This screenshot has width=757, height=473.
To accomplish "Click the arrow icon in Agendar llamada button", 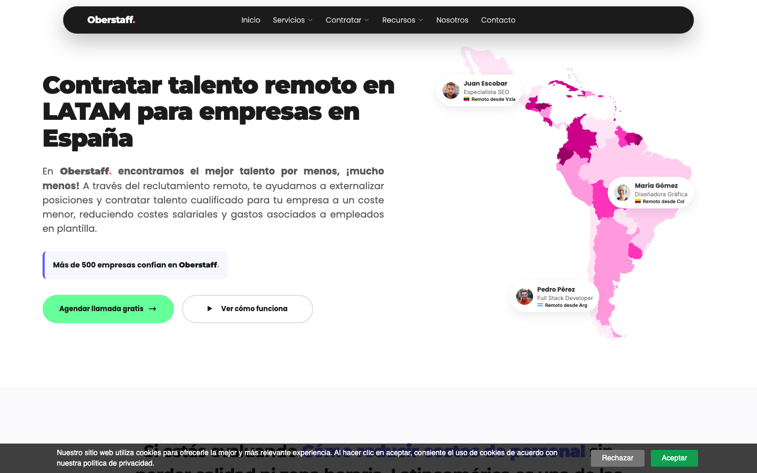I will [x=152, y=309].
